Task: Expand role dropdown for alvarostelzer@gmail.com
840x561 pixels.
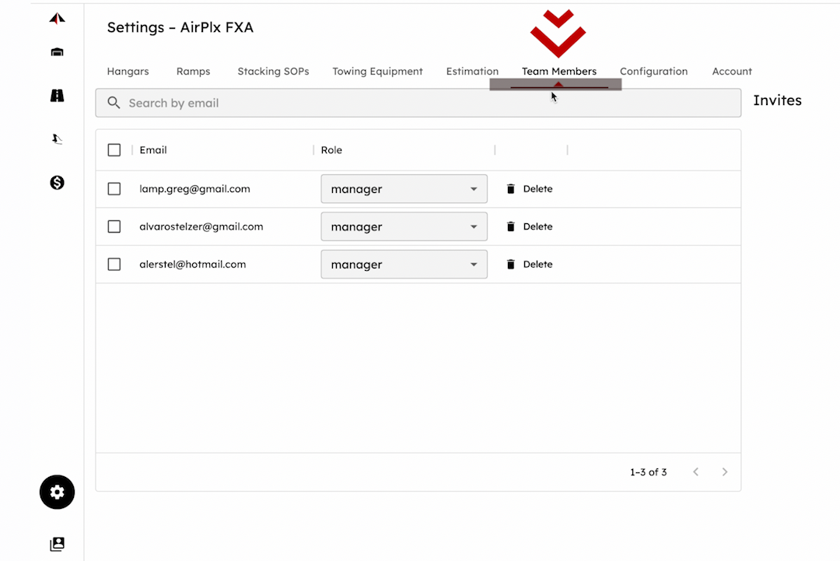Action: pyautogui.click(x=404, y=227)
